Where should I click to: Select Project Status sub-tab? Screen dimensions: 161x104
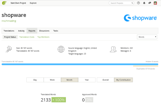tap(10, 37)
